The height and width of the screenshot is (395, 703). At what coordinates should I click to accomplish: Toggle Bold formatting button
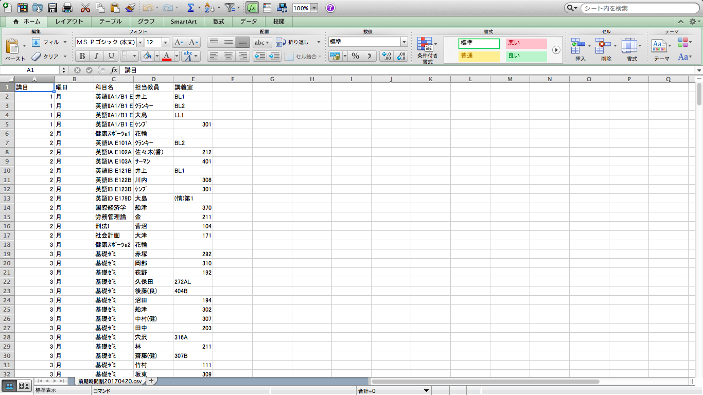(x=82, y=56)
